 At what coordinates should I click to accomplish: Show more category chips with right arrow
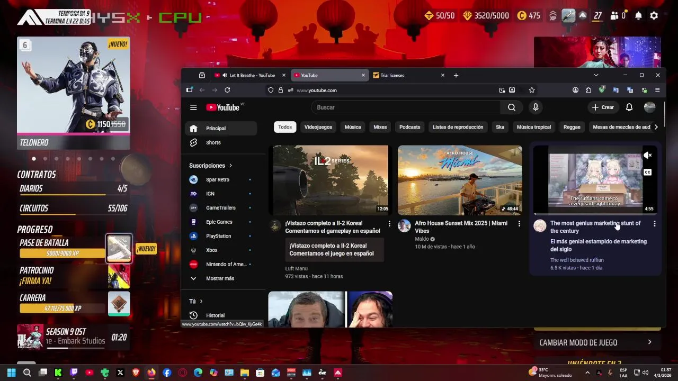coord(656,127)
